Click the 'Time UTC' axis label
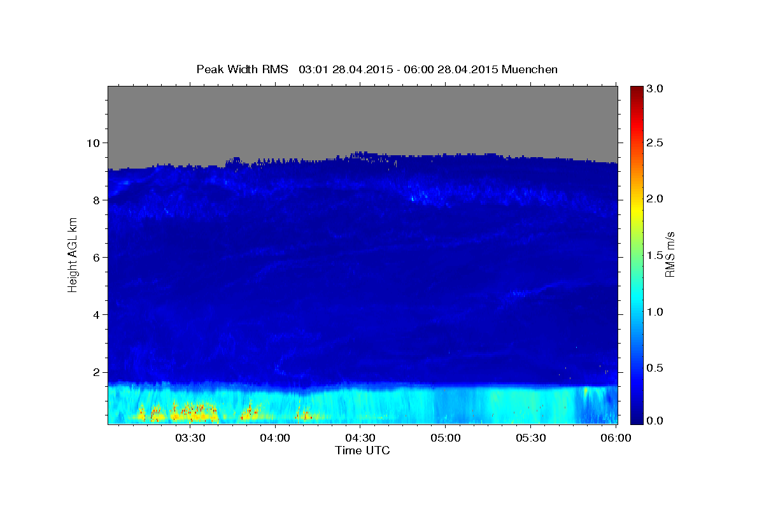 [x=362, y=450]
